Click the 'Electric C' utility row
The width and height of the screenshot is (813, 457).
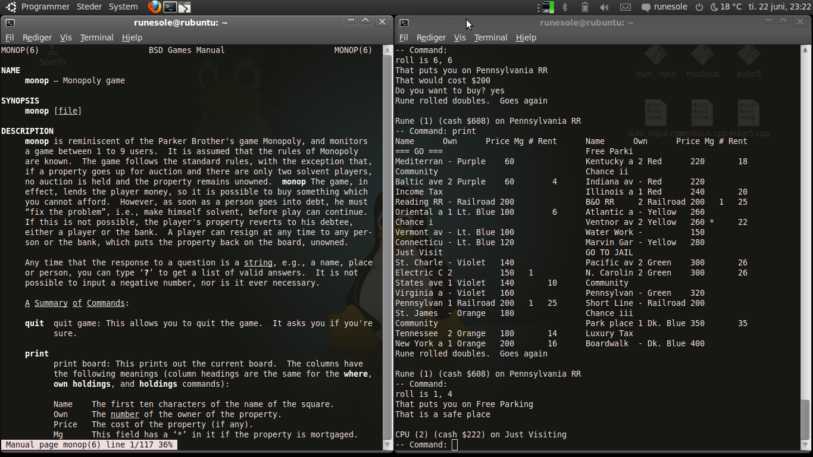[464, 273]
